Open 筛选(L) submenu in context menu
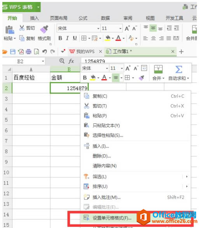This screenshot has width=200, height=228. 136,177
